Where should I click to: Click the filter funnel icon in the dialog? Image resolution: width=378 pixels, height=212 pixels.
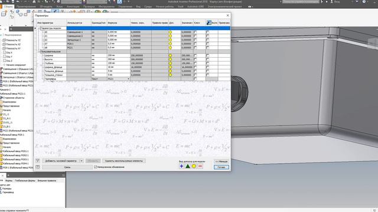[38, 161]
